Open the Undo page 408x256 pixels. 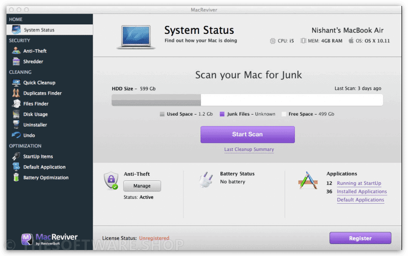[49, 135]
